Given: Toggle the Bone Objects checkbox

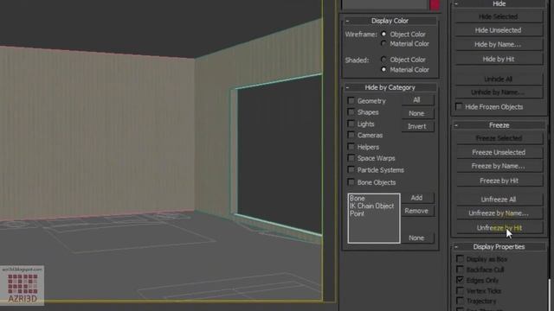Looking at the screenshot, I should point(351,182).
